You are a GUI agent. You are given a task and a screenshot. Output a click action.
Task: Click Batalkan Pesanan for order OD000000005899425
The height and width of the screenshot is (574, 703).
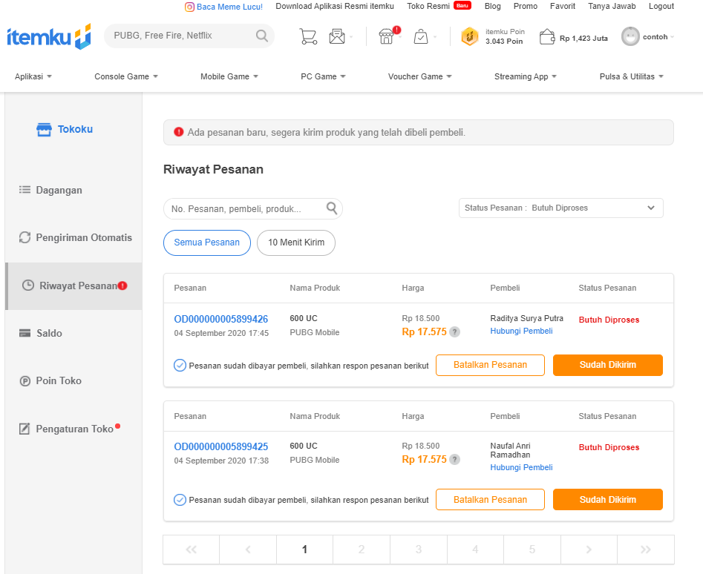pyautogui.click(x=490, y=500)
